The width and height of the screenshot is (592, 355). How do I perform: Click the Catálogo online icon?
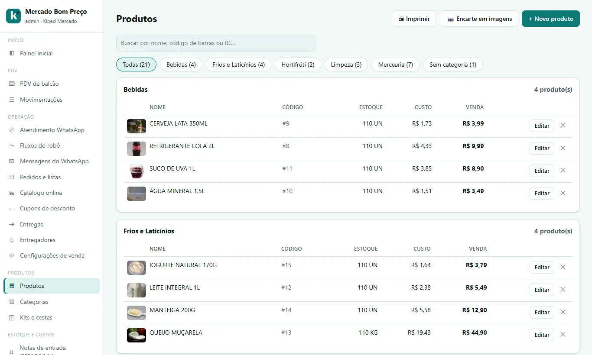click(x=12, y=193)
